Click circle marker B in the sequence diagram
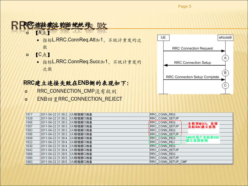Viewport: 248px width, 186px height. click(x=225, y=72)
